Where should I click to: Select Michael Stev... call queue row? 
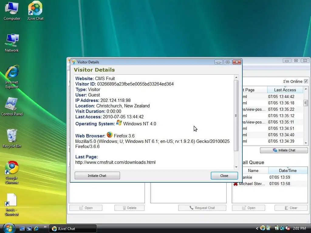270,184
